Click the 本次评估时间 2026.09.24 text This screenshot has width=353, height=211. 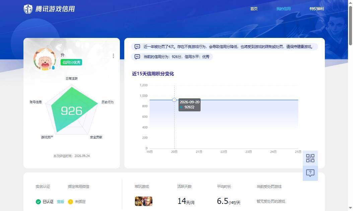pos(72,156)
